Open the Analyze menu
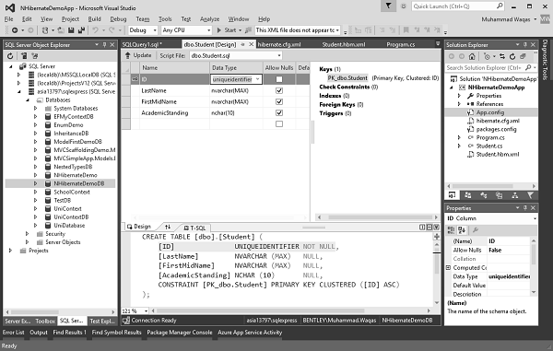 [209, 19]
